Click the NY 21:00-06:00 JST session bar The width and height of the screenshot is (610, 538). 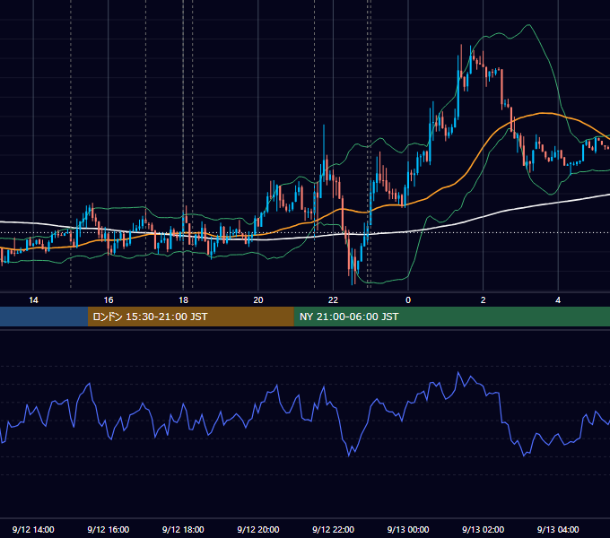pos(451,317)
